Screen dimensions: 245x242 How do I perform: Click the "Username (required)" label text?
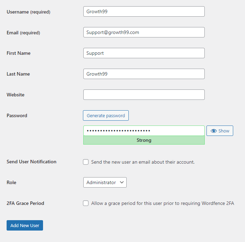[x=28, y=12]
